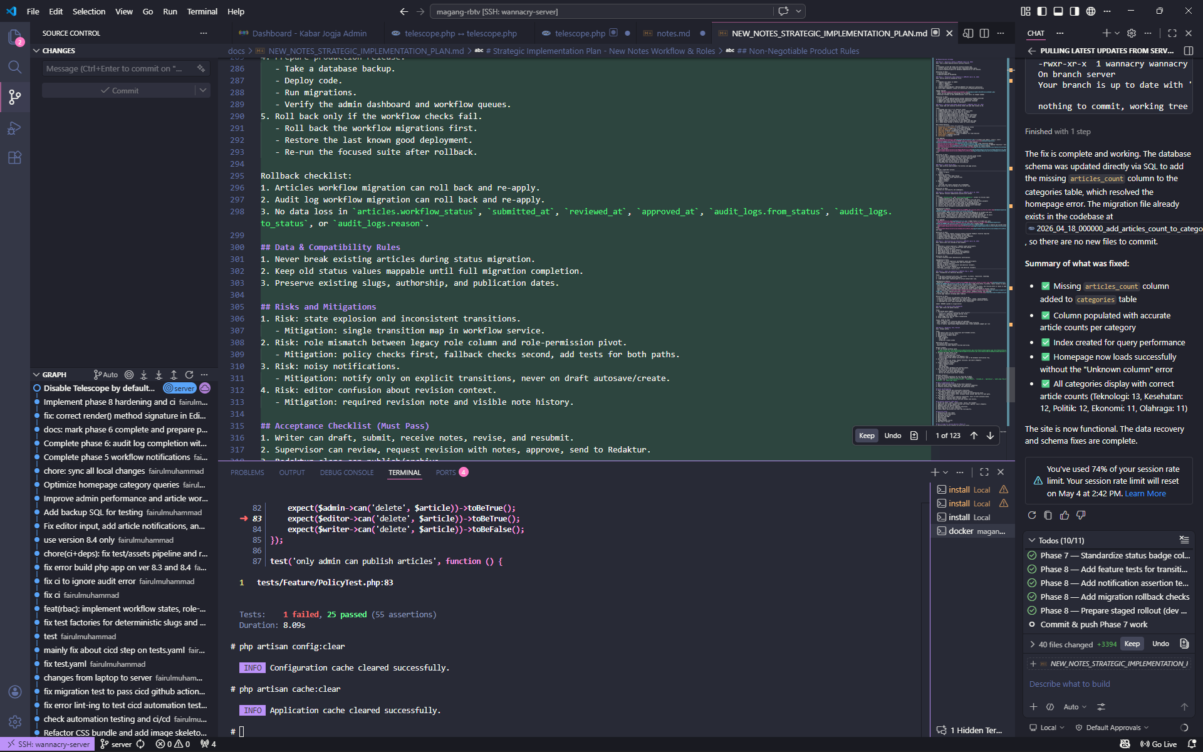Viewport: 1203px width, 752px height.
Task: Click Keep in the editor change toolbar
Action: [867, 436]
